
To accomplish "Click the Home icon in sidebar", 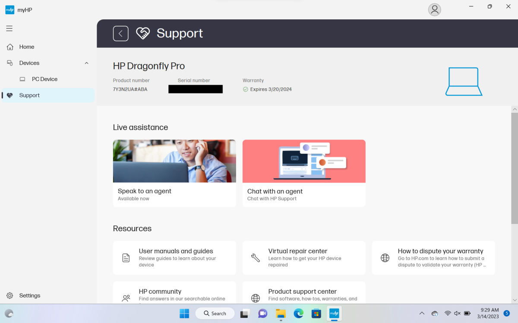I will (10, 47).
